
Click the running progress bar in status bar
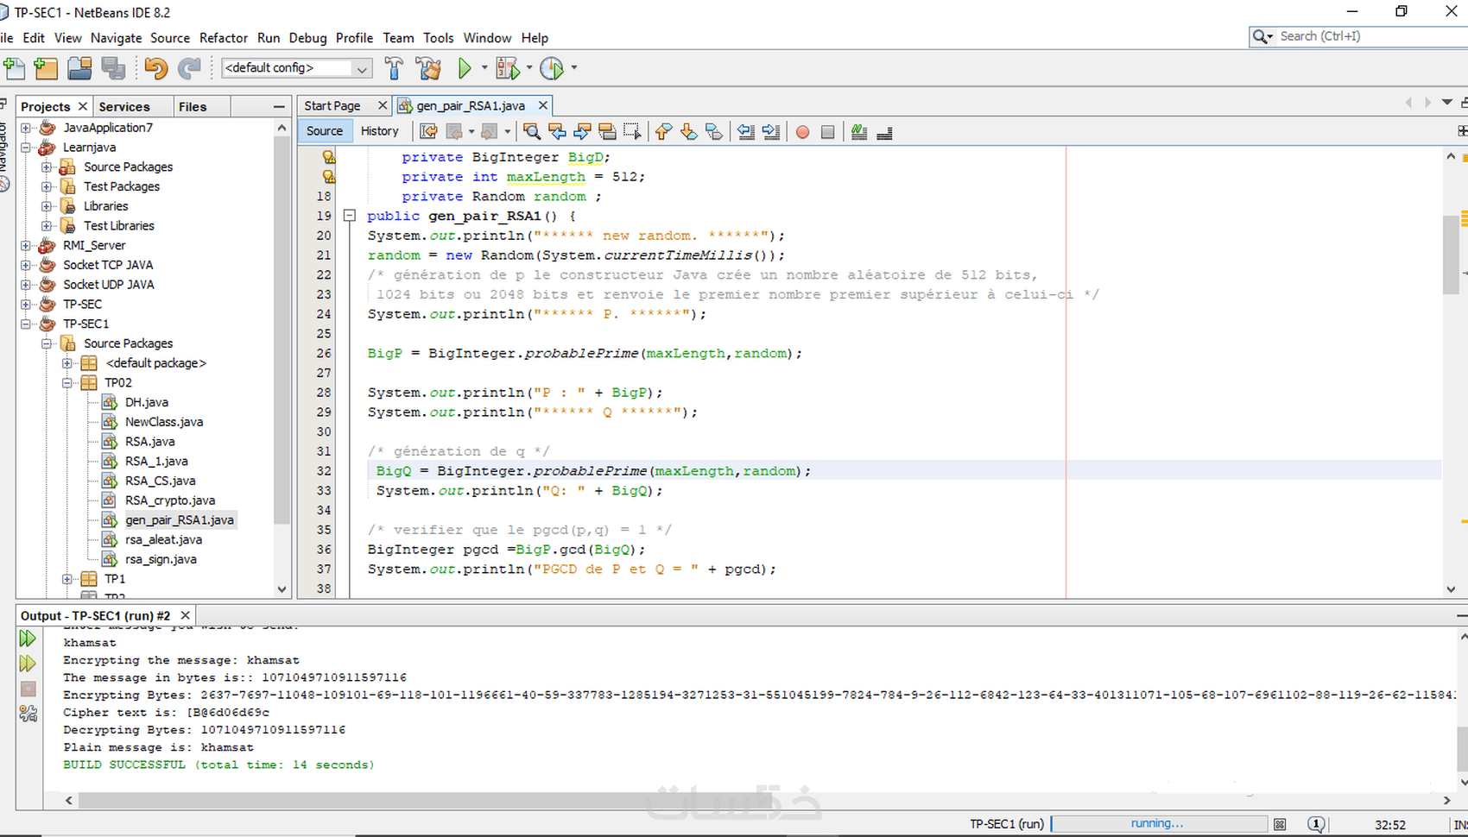tap(1159, 824)
